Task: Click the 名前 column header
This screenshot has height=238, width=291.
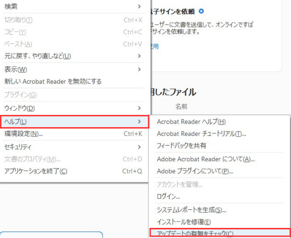Action: 181,107
